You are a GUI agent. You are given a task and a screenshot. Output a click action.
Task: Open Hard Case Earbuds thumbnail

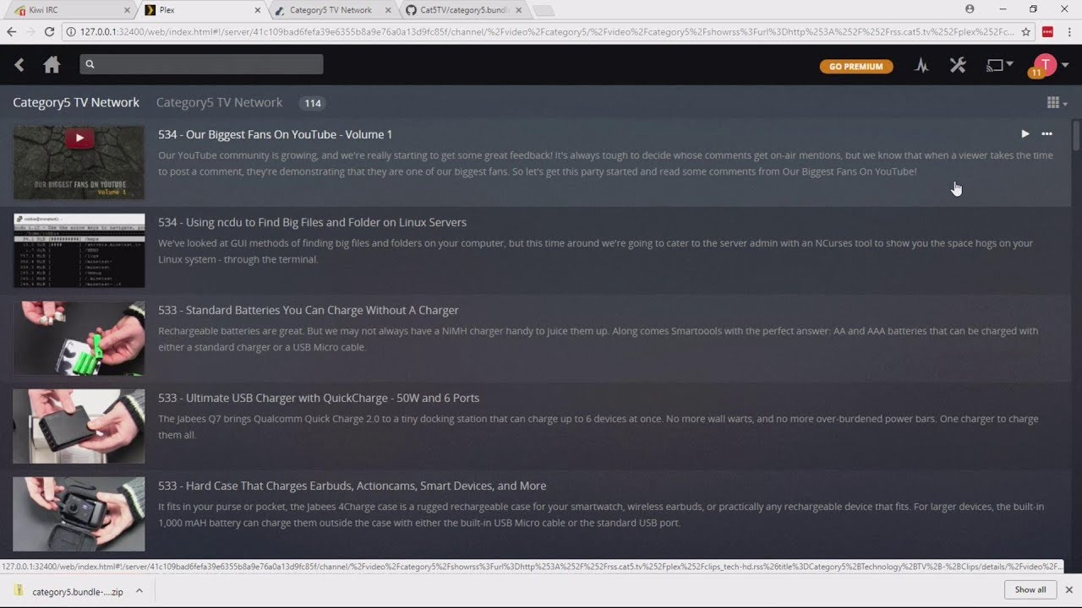tap(79, 513)
